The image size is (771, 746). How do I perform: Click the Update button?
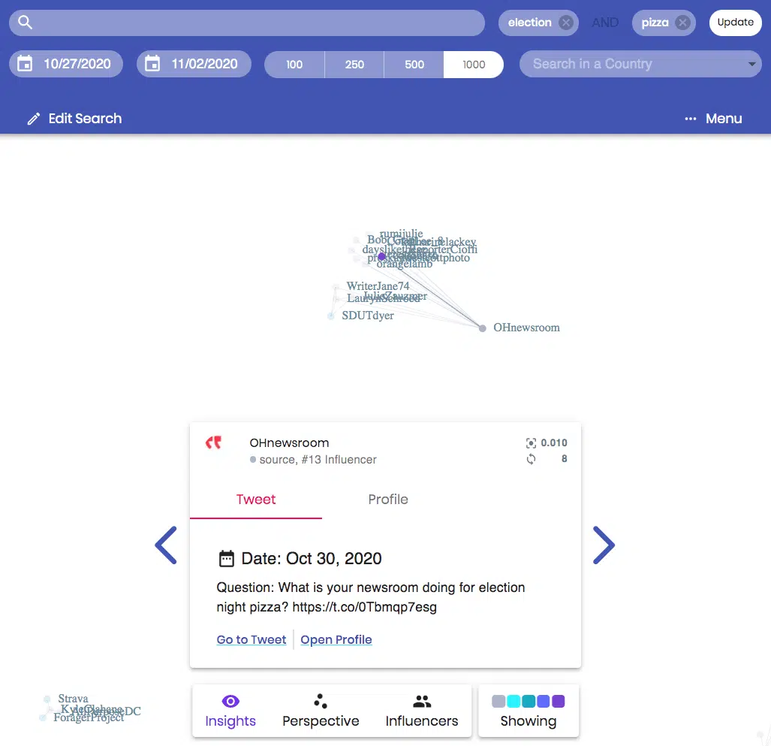tap(735, 23)
